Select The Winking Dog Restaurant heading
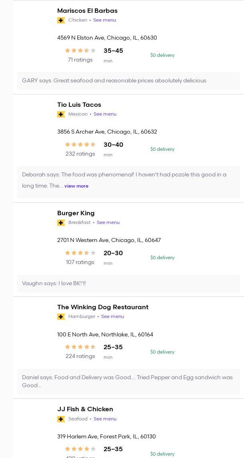The height and width of the screenshot is (458, 244). 103,307
